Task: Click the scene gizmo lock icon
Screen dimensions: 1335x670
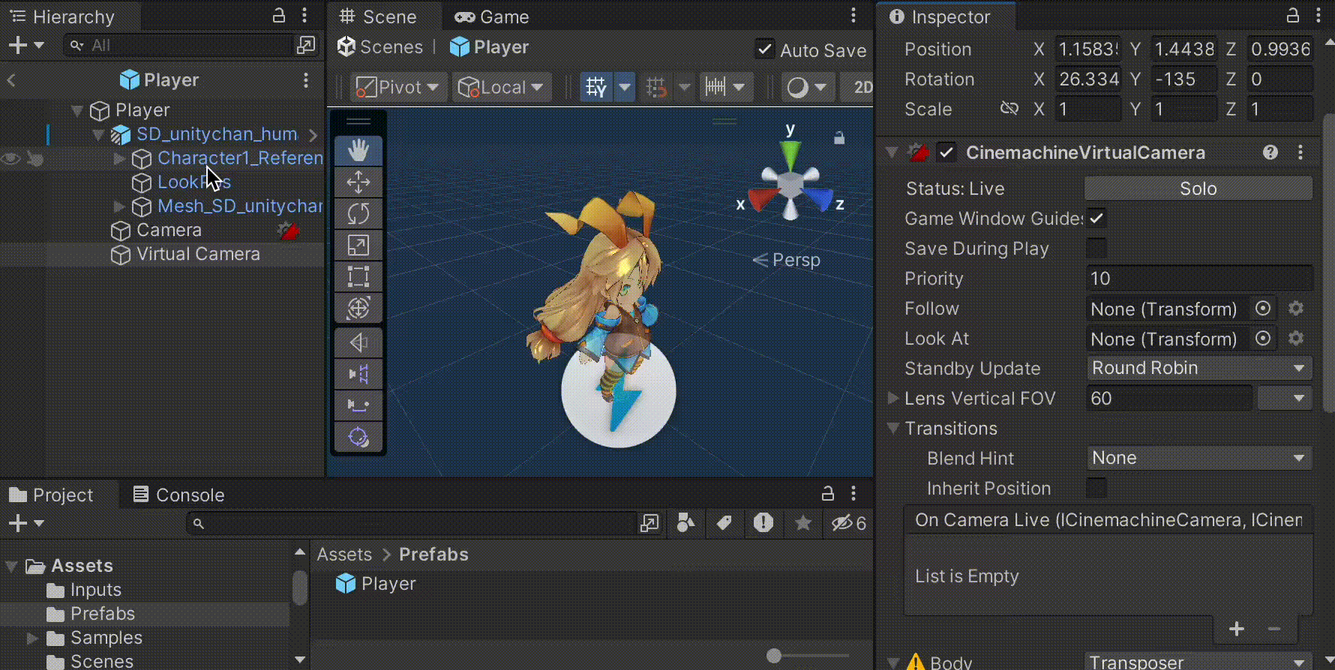Action: (x=839, y=138)
